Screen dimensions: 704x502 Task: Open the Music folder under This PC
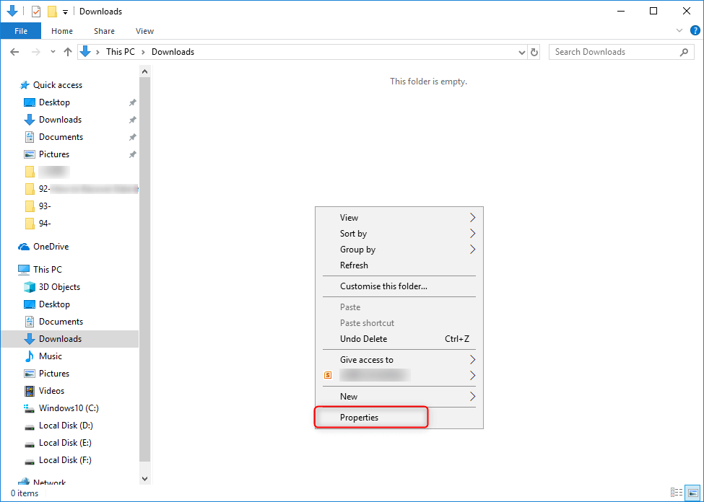(x=50, y=356)
